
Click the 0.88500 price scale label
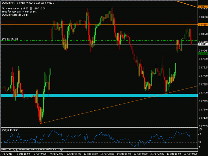203,17
